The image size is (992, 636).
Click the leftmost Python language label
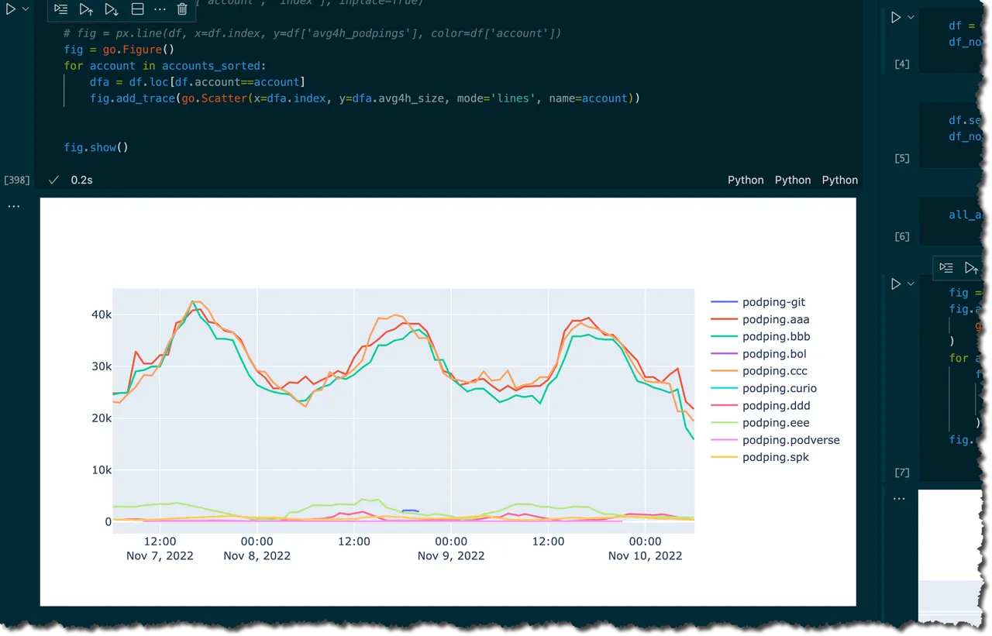click(x=746, y=180)
